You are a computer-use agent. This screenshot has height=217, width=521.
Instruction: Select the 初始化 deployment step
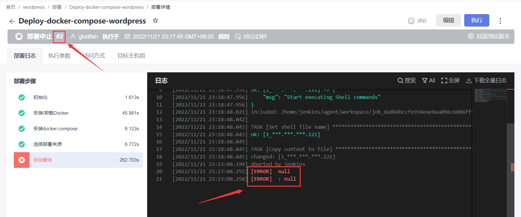[78, 97]
